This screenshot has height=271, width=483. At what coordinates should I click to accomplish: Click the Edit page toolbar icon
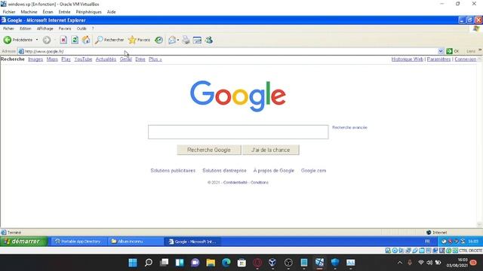(197, 40)
